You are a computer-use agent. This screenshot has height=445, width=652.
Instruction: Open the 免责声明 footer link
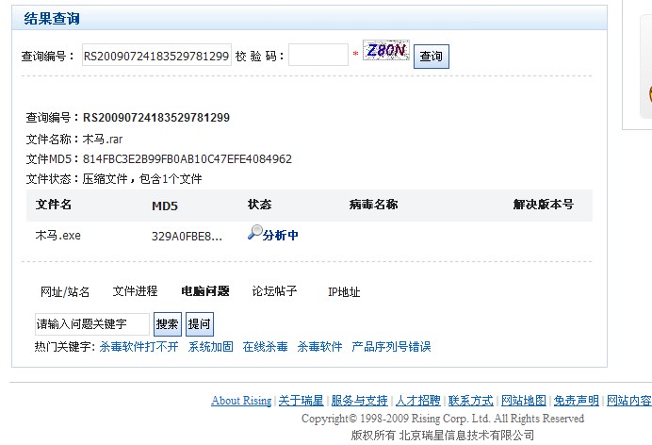point(577,401)
